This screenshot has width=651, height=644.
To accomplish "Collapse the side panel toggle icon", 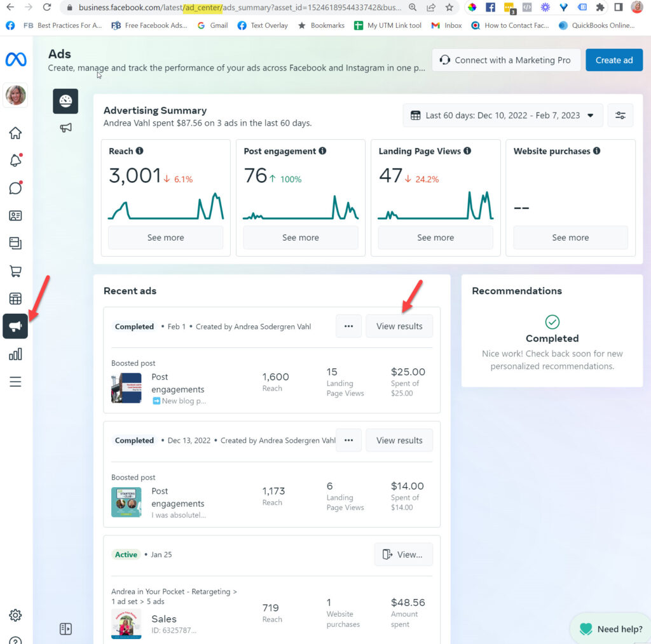I will [65, 629].
